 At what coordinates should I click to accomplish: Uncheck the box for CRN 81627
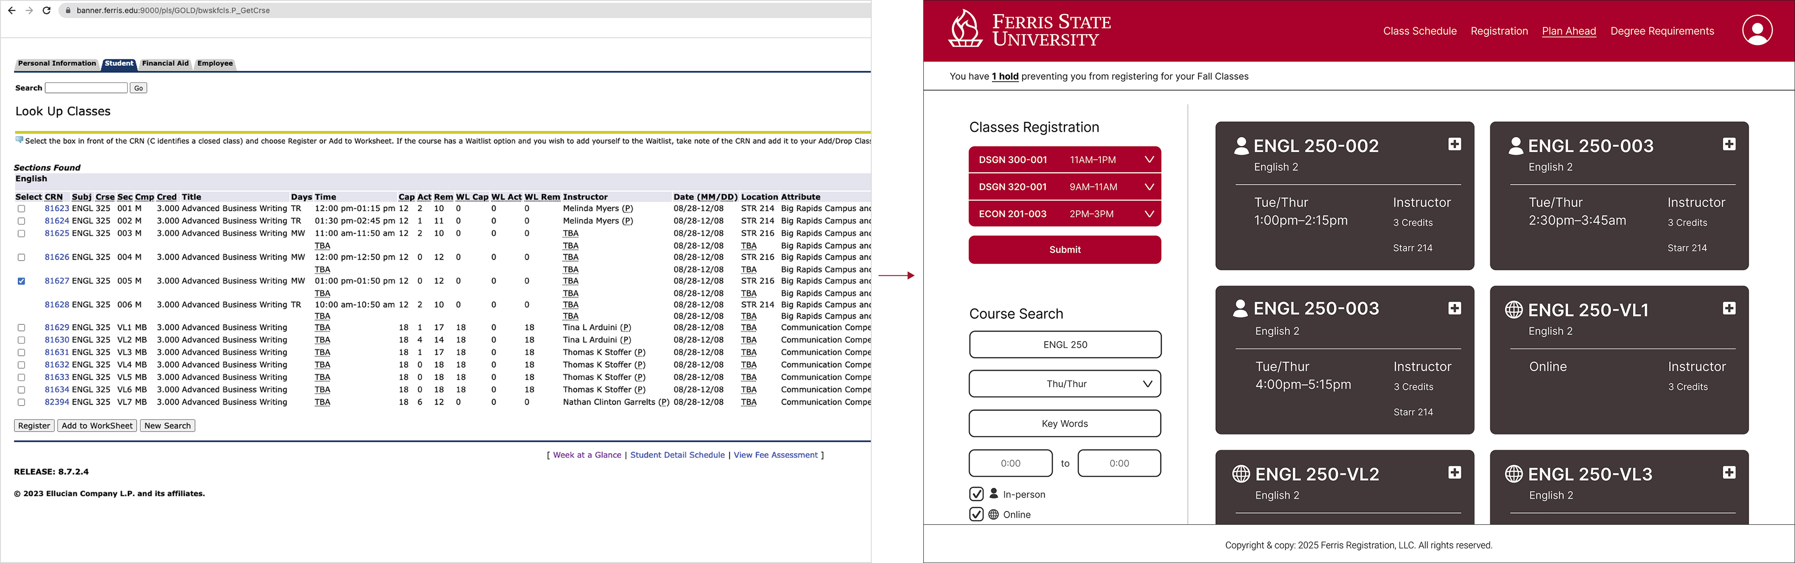tap(21, 281)
